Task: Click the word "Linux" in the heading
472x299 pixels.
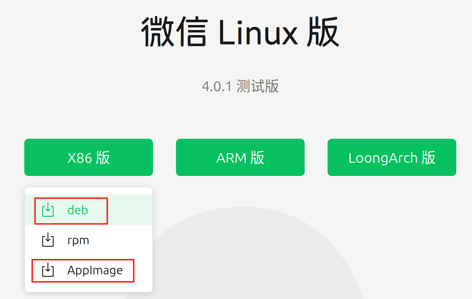Action: [x=257, y=32]
